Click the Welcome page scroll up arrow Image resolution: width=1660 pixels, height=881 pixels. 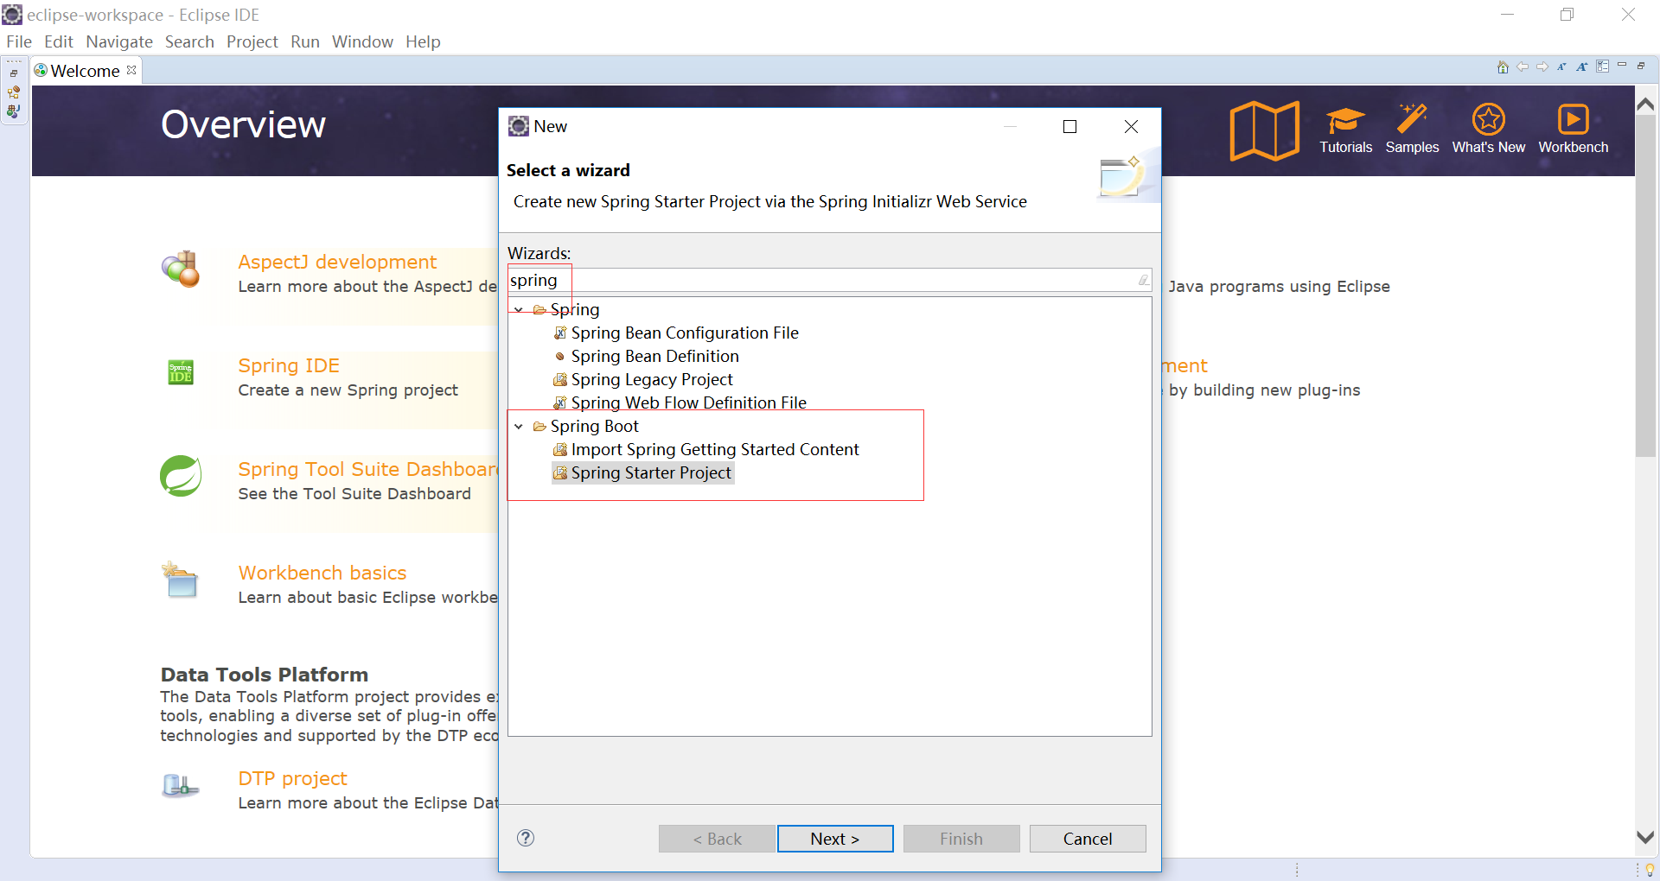click(1645, 105)
